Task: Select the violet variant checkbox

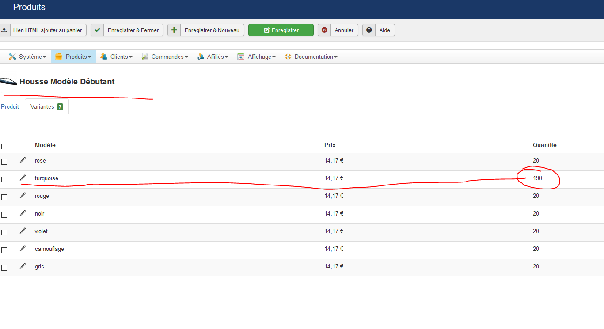Action: [4, 232]
